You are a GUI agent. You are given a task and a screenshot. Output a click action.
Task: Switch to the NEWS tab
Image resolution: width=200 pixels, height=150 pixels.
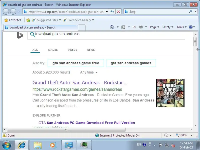coord(91,50)
